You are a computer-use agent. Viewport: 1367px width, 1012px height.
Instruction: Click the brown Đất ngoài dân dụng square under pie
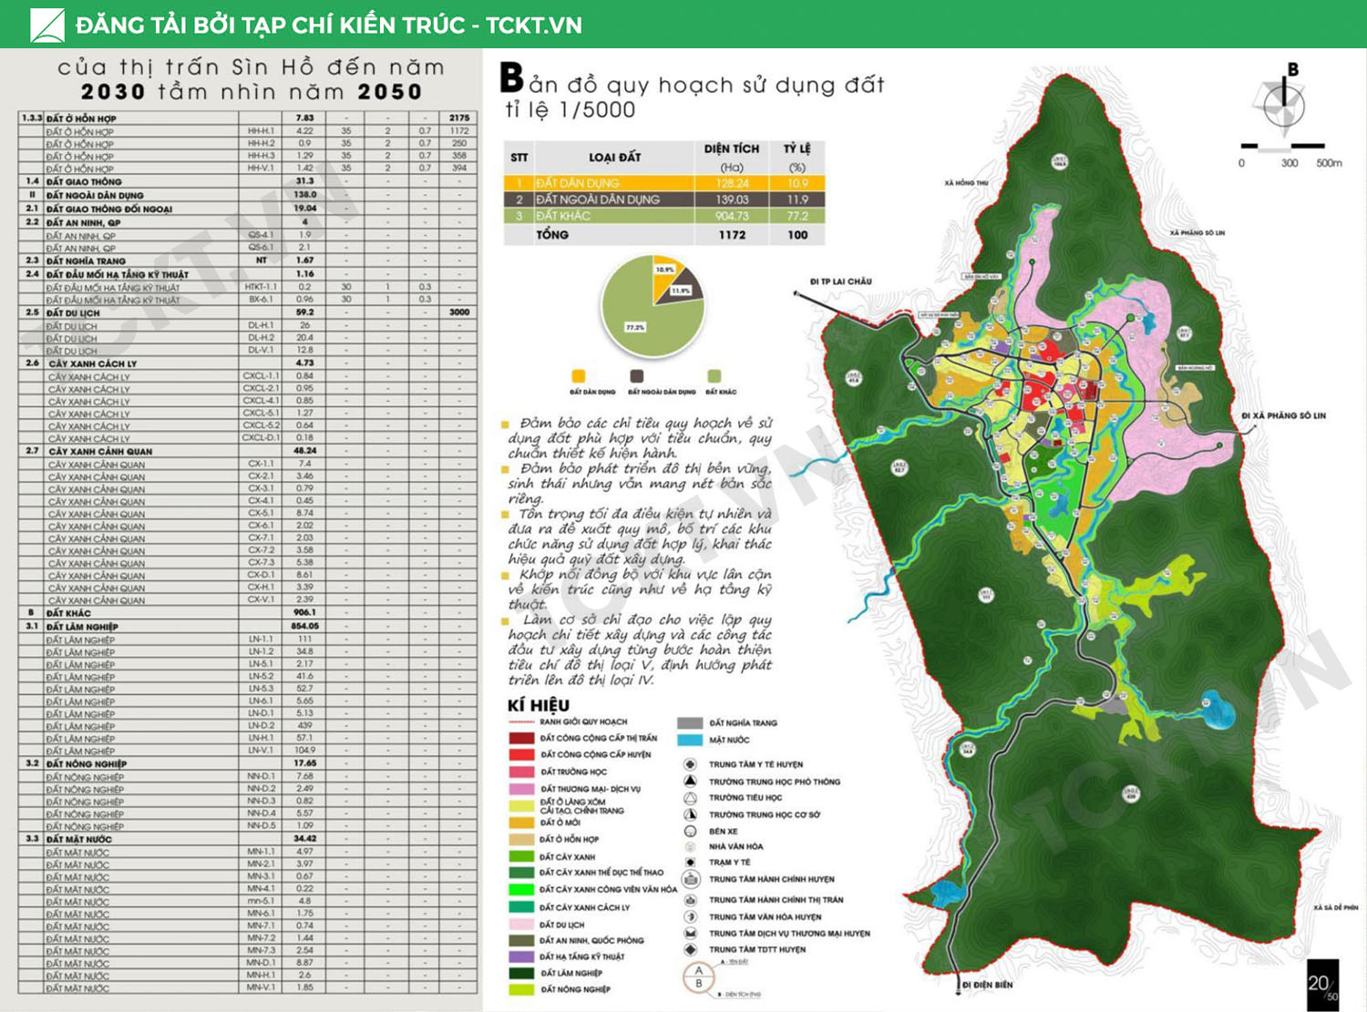pos(636,376)
